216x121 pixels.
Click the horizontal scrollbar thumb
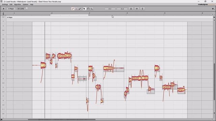62,120
